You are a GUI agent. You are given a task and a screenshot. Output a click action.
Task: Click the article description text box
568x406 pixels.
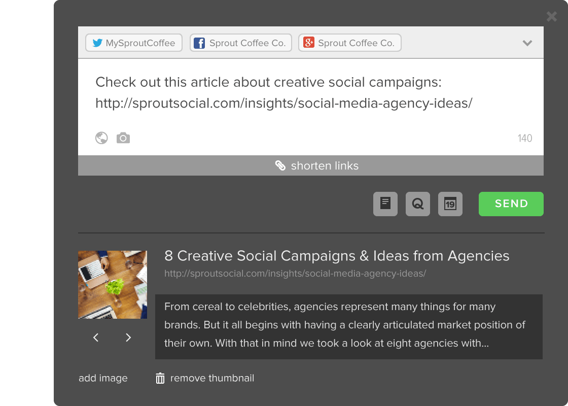(x=349, y=327)
